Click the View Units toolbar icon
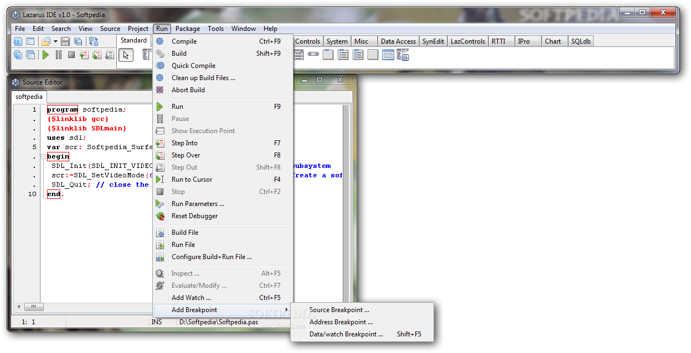The height and width of the screenshot is (353, 691). (x=18, y=55)
